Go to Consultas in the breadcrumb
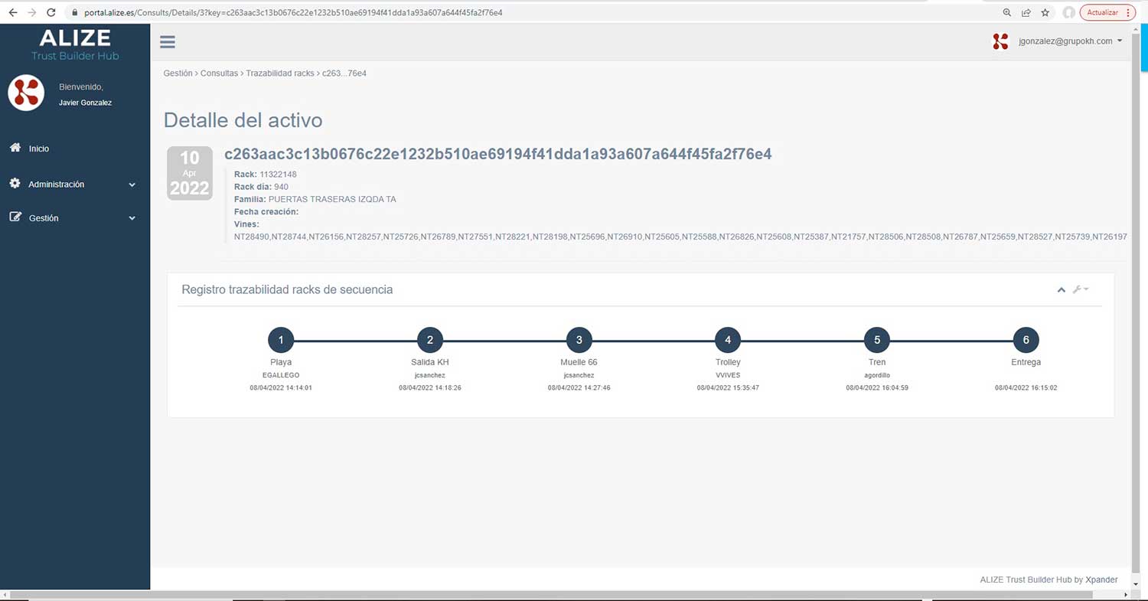Image resolution: width=1148 pixels, height=601 pixels. point(219,73)
